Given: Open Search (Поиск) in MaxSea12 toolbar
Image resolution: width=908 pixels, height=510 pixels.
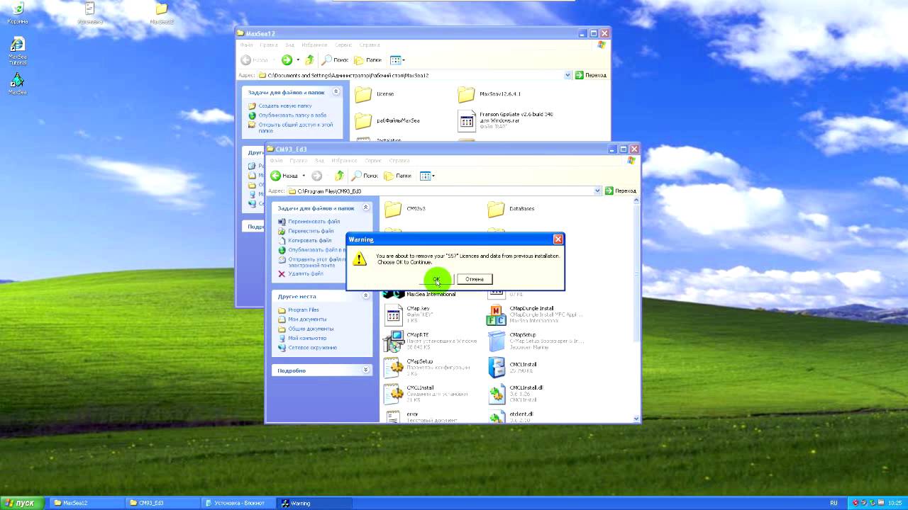Looking at the screenshot, I should click(335, 60).
